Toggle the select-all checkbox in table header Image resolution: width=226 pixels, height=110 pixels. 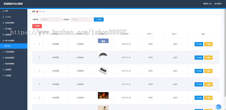click(35, 34)
